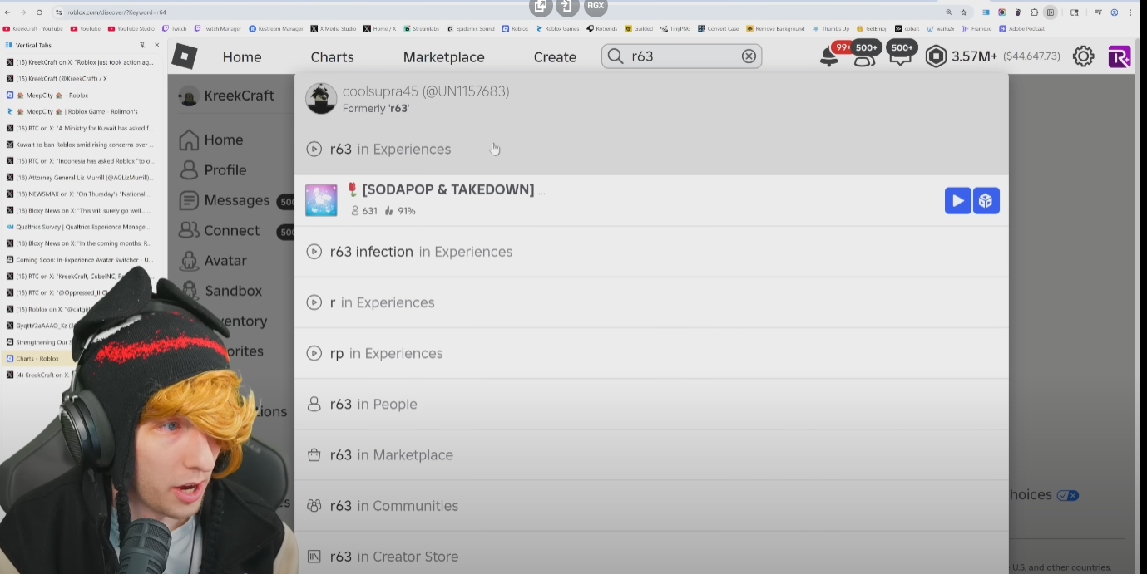Open the settings gear icon
Screen dimensions: 1147x574
coord(1083,56)
